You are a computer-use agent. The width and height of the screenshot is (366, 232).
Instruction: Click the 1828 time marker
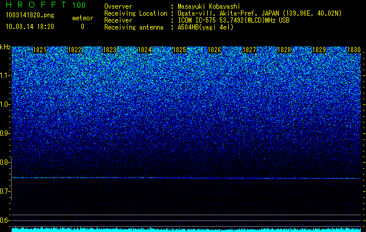tap(285, 50)
